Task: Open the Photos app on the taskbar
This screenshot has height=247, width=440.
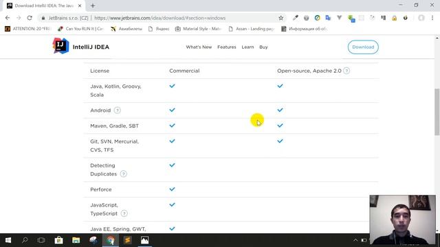Action: pyautogui.click(x=145, y=240)
